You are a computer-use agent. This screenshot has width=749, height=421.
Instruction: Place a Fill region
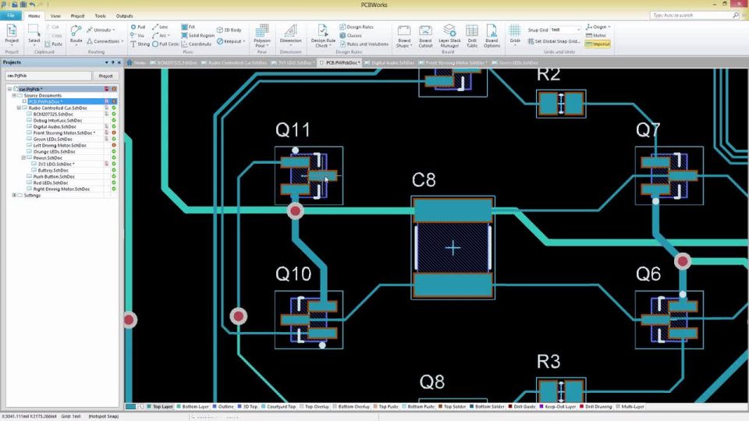coord(188,27)
